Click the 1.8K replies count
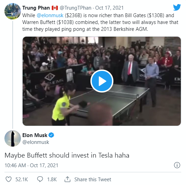This screenshot has height=185, width=186. tap(52, 179)
